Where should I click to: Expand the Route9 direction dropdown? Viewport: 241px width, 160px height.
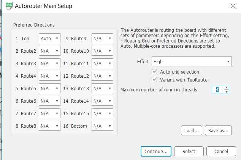pos(102,39)
